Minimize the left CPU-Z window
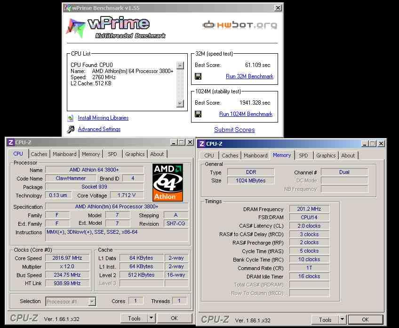The height and width of the screenshot is (328, 399). (174, 142)
